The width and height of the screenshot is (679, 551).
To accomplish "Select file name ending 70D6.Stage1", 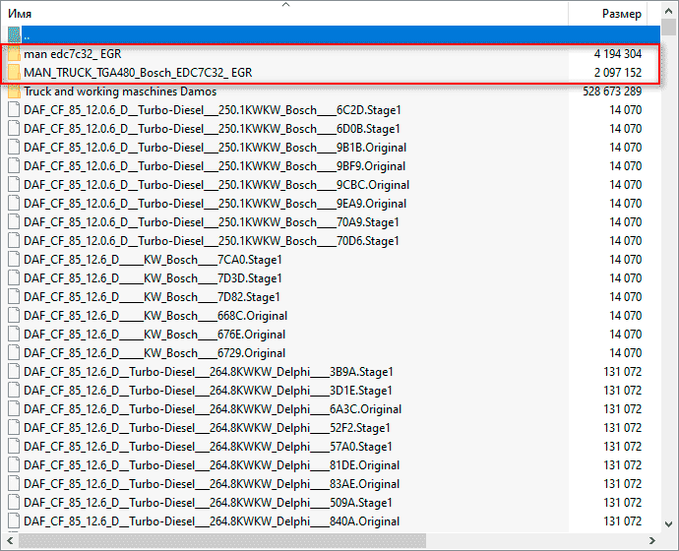I will 212,241.
